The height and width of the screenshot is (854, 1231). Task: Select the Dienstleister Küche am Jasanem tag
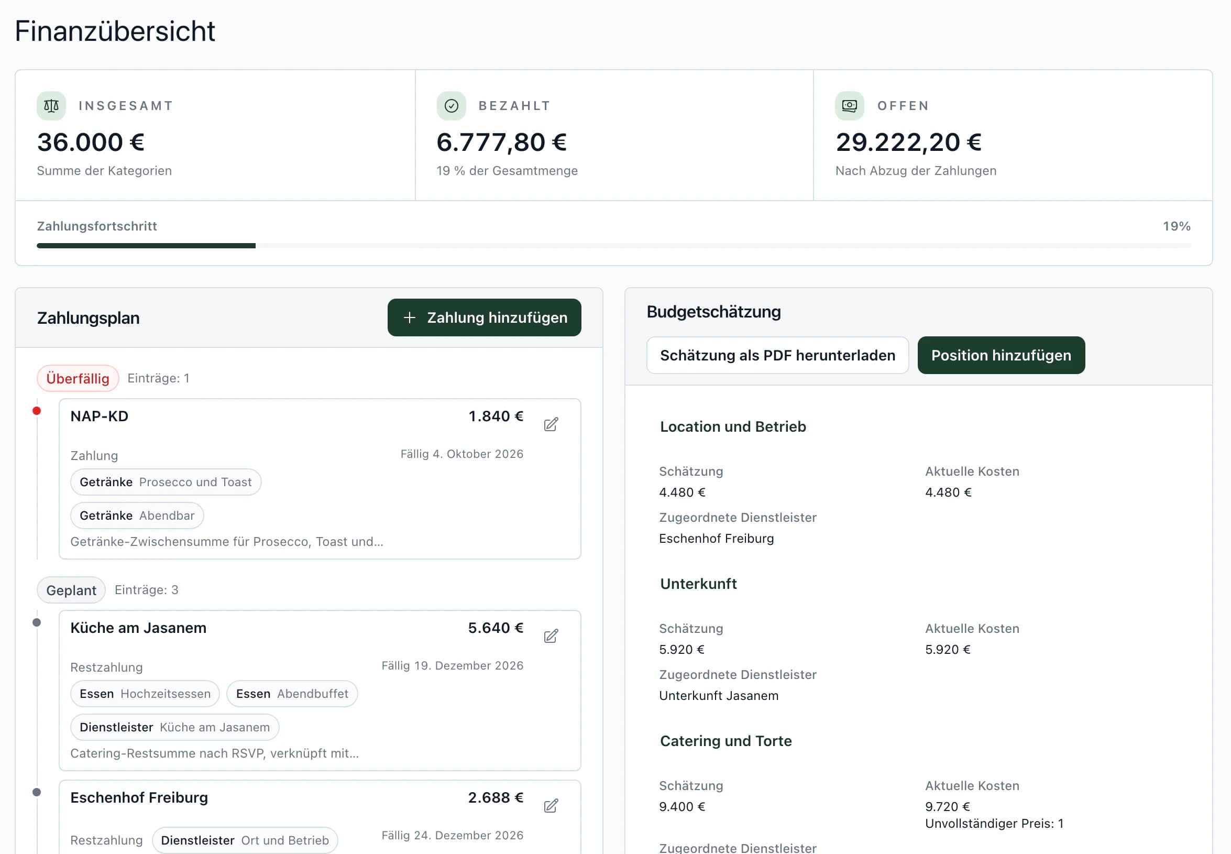(175, 727)
